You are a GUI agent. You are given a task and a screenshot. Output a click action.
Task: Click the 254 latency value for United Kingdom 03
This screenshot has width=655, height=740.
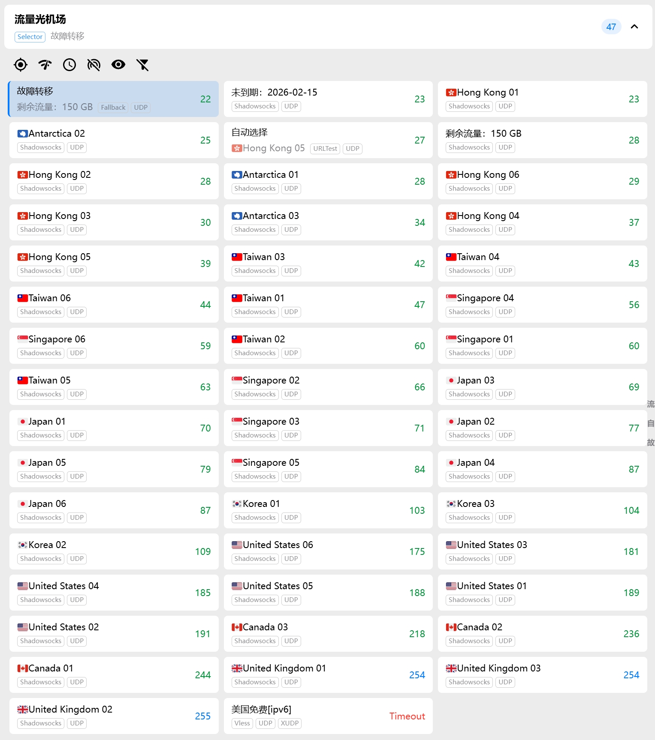pyautogui.click(x=631, y=675)
